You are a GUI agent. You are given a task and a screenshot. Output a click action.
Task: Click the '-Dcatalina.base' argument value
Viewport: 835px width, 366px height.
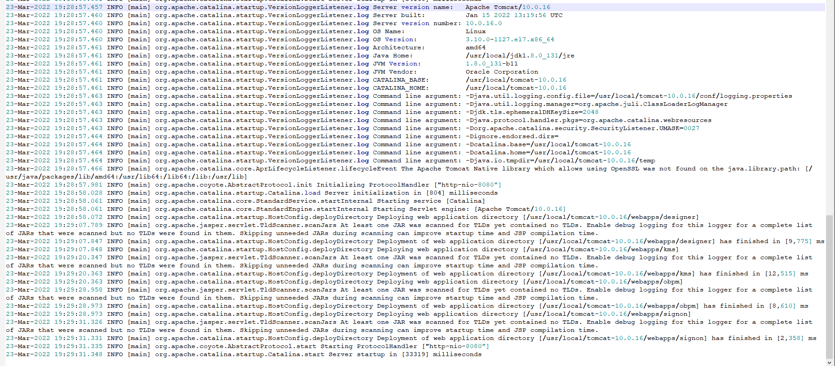point(548,144)
